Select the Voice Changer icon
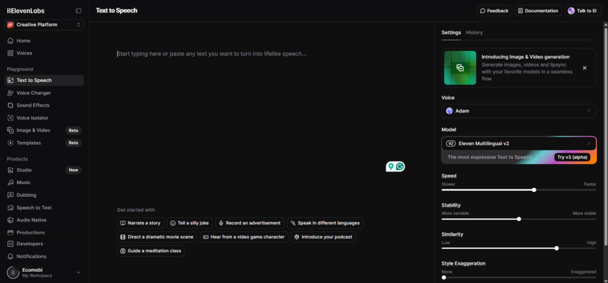The image size is (608, 283). 11,93
